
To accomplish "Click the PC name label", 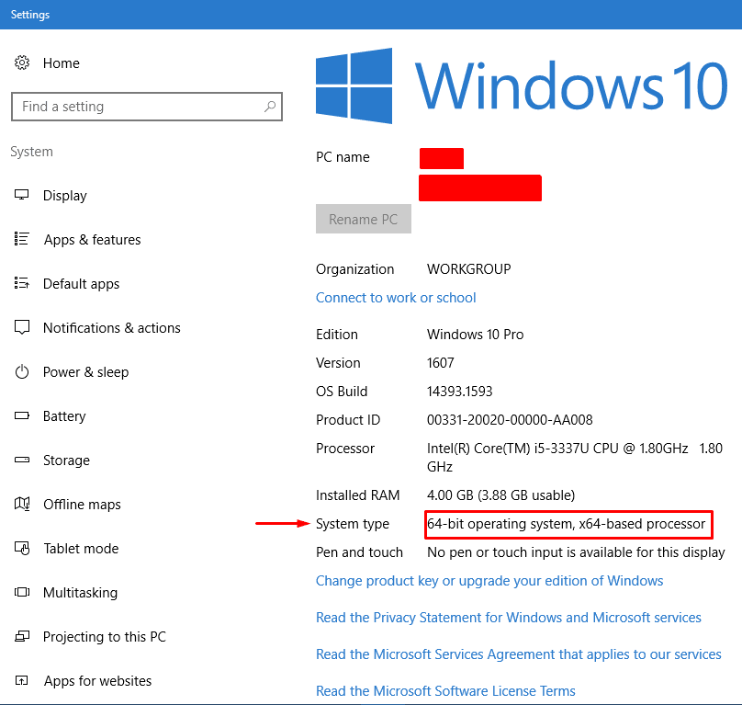I will (x=343, y=157).
